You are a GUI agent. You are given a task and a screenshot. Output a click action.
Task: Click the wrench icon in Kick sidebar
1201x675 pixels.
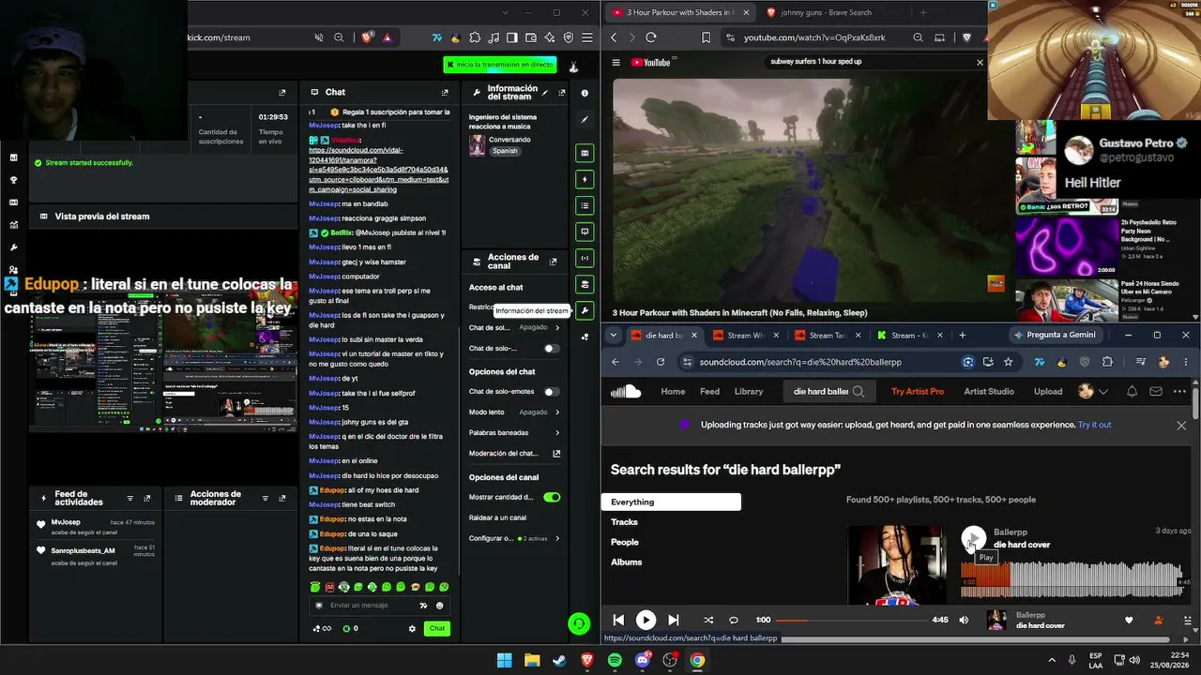pyautogui.click(x=585, y=310)
